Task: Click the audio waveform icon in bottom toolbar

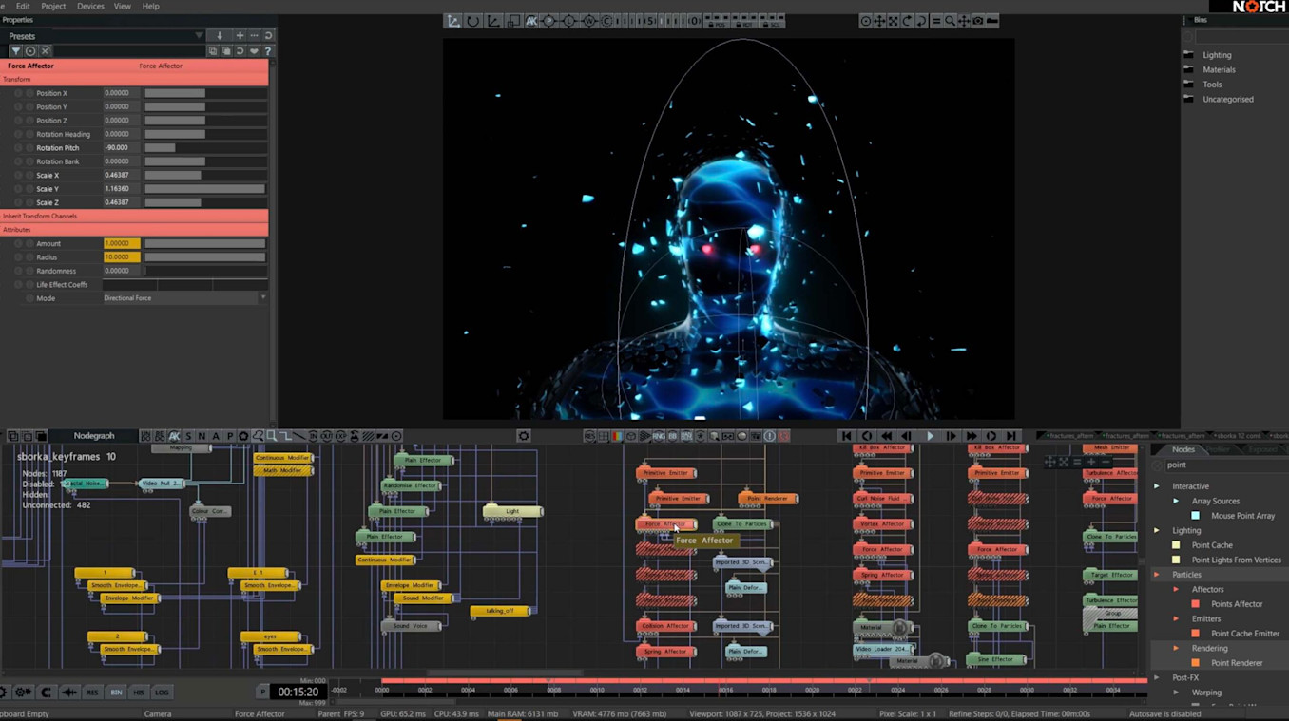Action: click(x=69, y=693)
